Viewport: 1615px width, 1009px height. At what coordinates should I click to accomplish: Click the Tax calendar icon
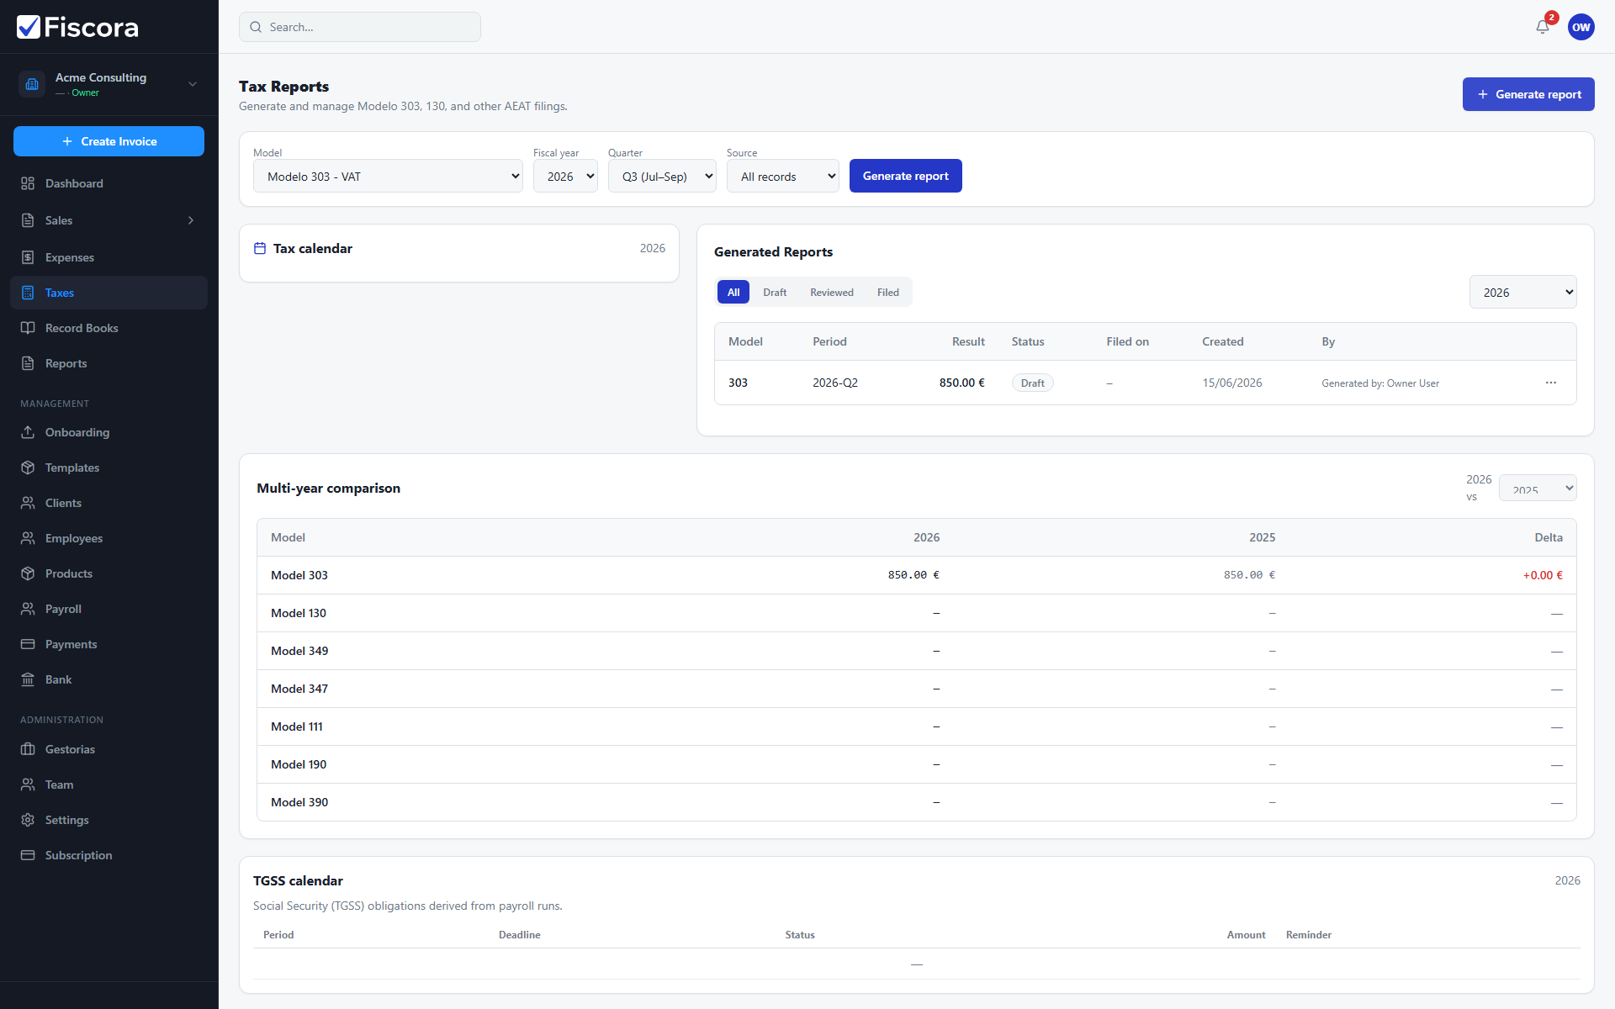(x=260, y=248)
